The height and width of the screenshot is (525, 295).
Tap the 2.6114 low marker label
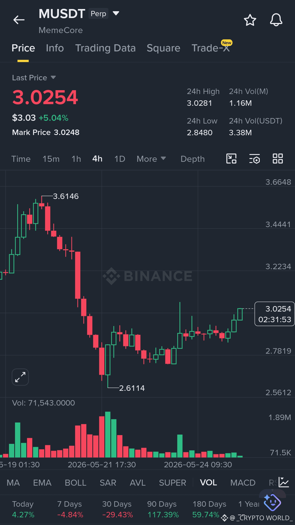tap(132, 388)
